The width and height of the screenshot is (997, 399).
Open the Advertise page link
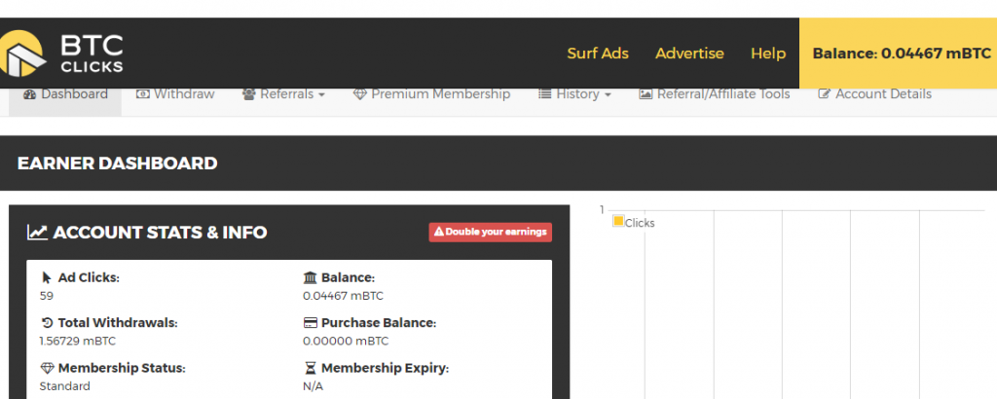[x=689, y=54]
